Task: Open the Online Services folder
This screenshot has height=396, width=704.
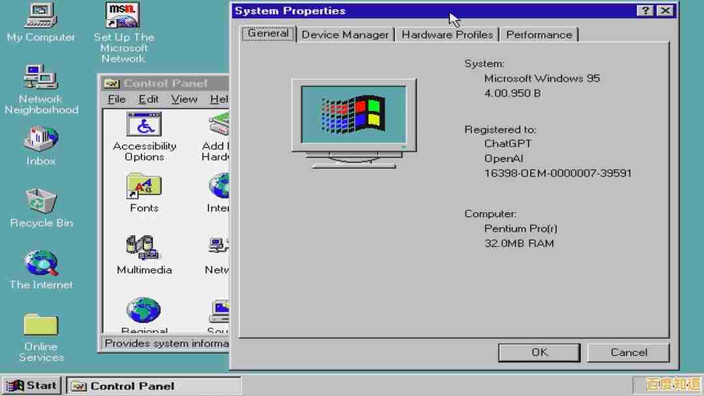Action: tap(40, 325)
